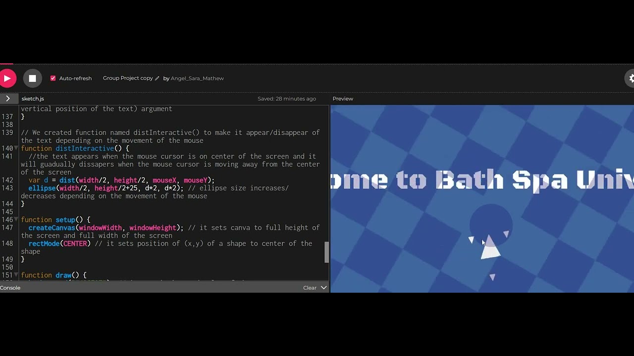Select the sketch.js file tab

point(33,98)
